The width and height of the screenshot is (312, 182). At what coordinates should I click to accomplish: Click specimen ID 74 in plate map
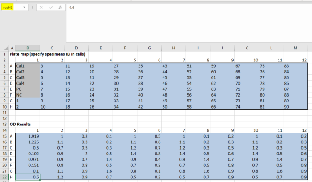coord(247,107)
